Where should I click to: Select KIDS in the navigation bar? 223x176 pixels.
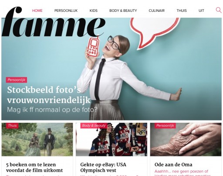point(94,10)
